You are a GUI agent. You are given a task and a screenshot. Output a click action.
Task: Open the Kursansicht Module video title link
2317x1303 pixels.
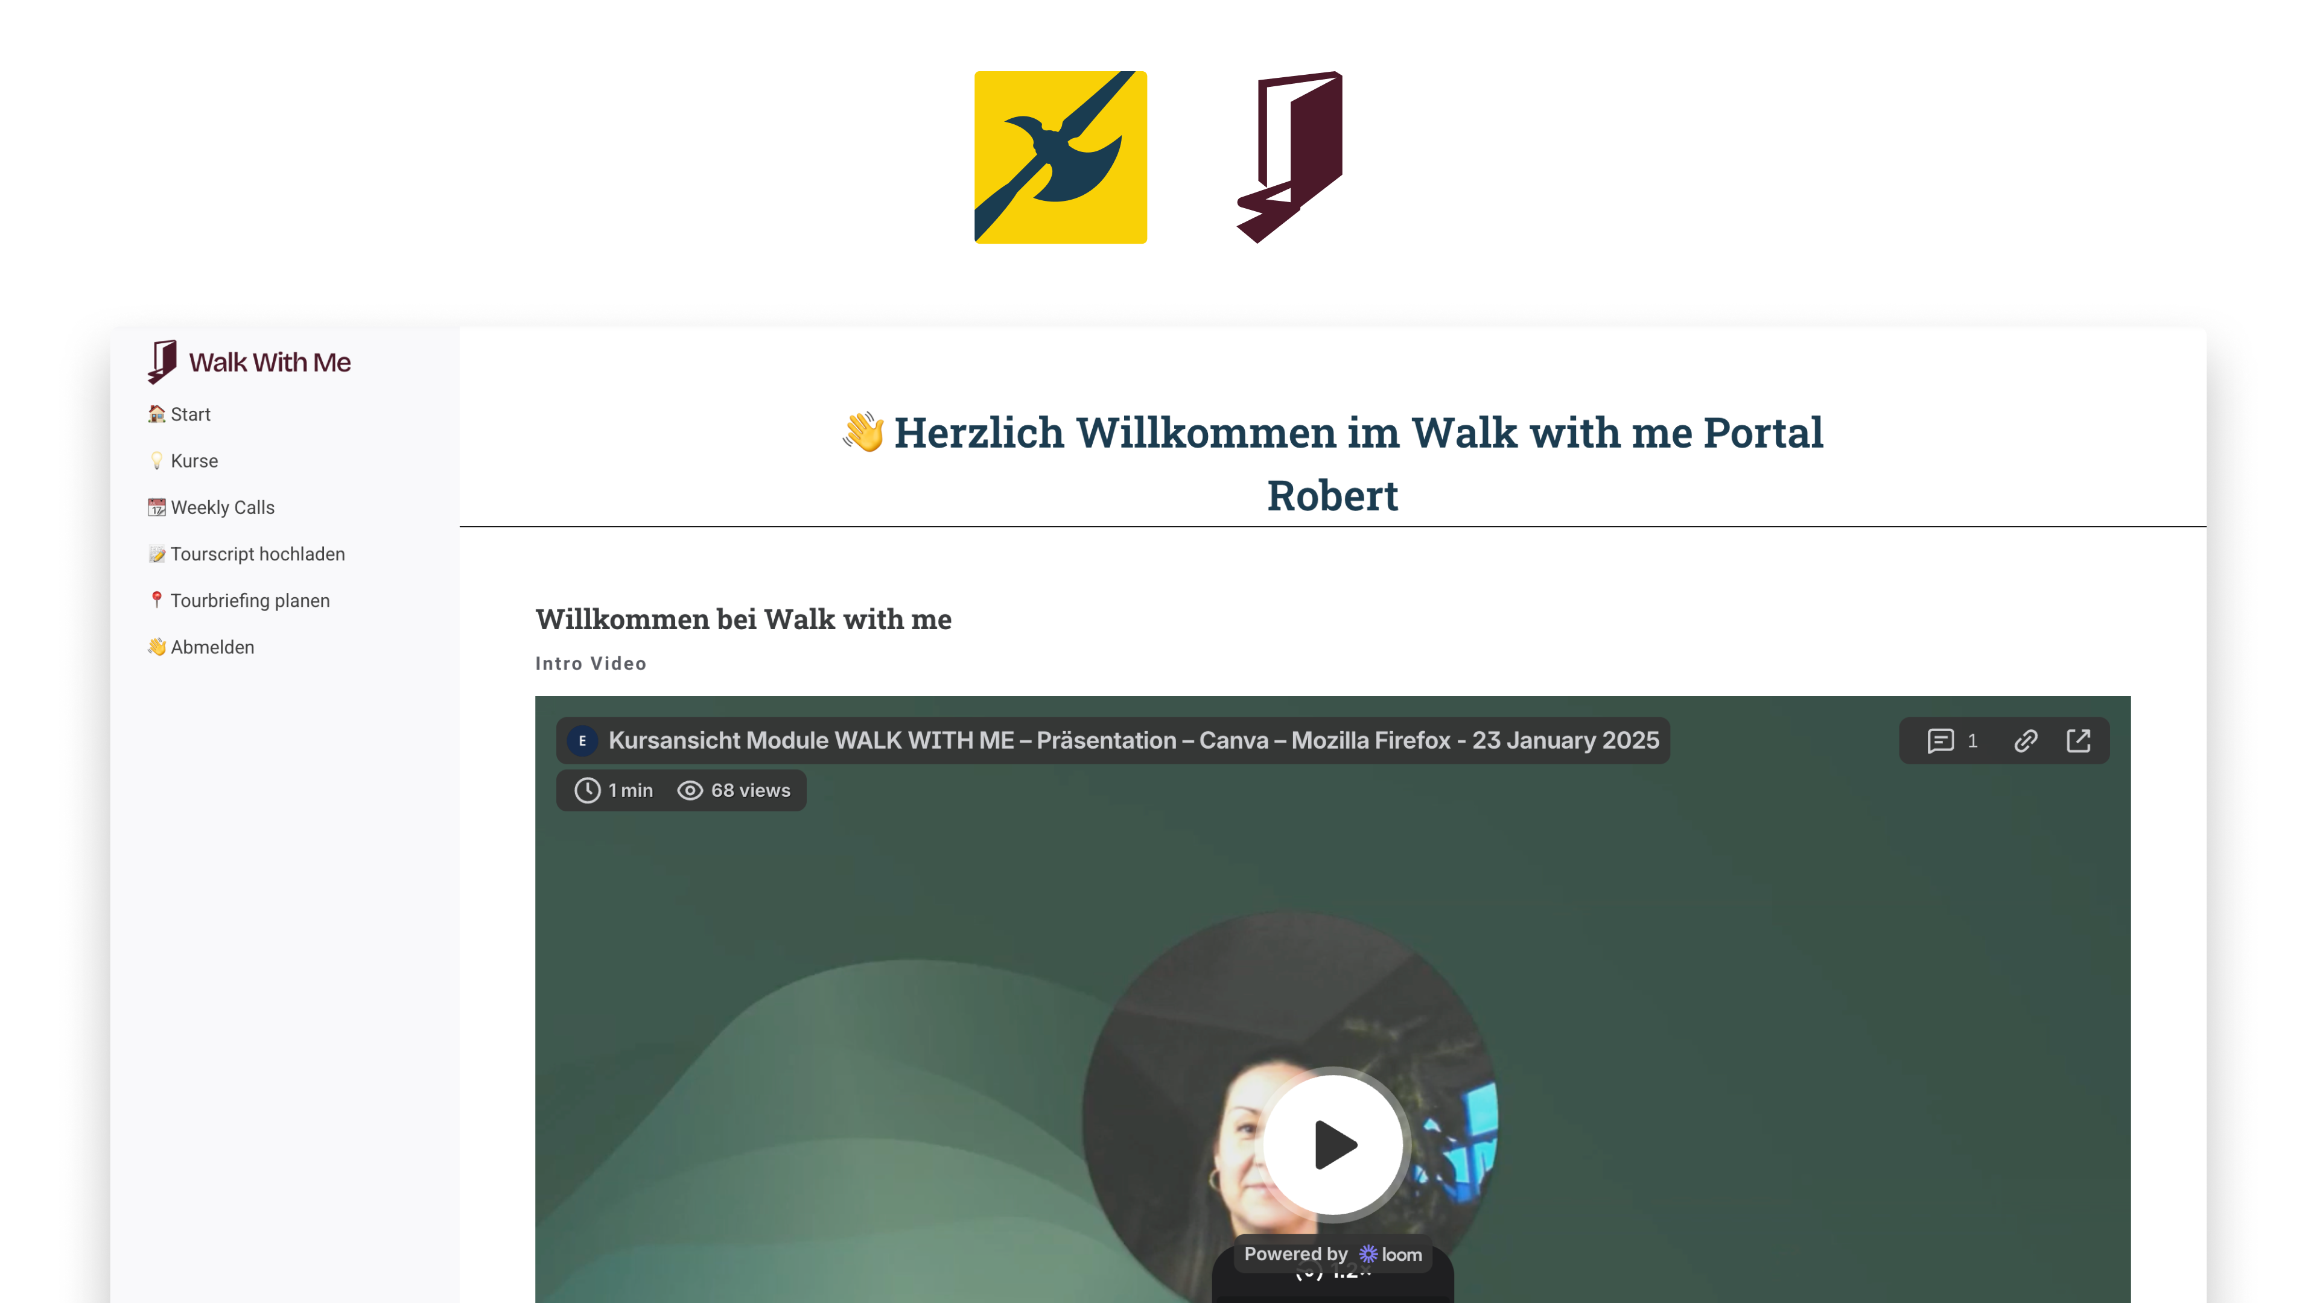(x=1133, y=741)
